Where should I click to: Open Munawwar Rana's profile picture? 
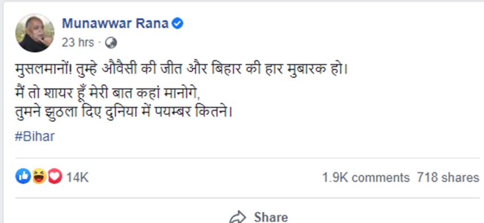point(35,32)
